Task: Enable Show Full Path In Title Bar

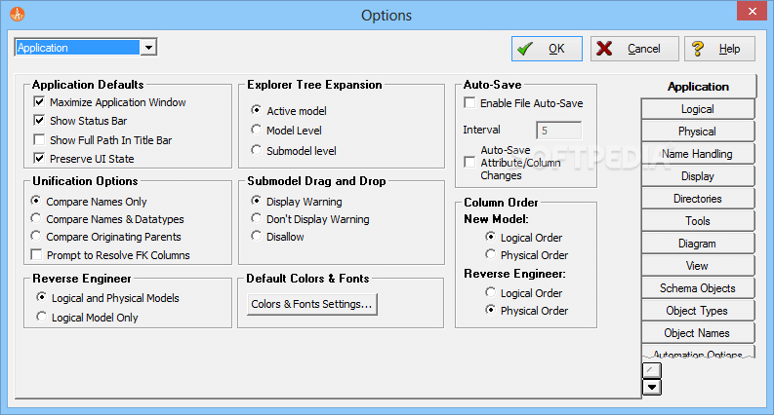Action: pyautogui.click(x=40, y=140)
